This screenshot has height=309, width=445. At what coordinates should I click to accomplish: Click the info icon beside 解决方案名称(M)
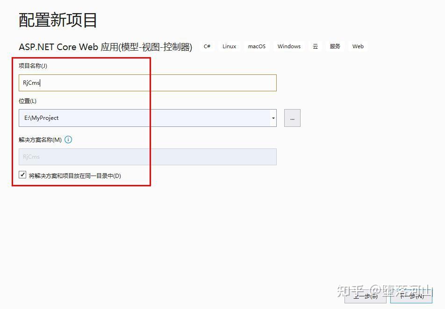68,139
